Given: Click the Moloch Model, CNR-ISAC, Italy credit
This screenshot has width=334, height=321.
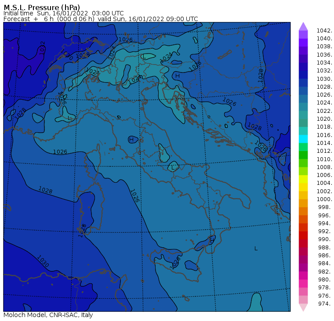Looking at the screenshot, I should (x=48, y=315).
